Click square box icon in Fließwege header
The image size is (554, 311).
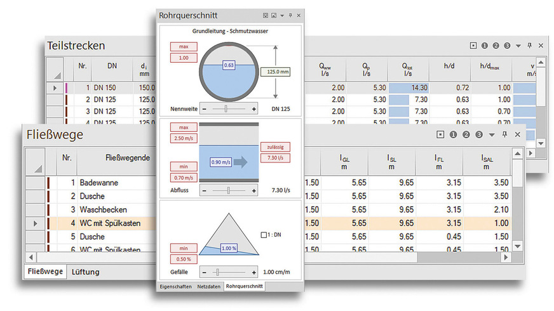[x=440, y=135]
